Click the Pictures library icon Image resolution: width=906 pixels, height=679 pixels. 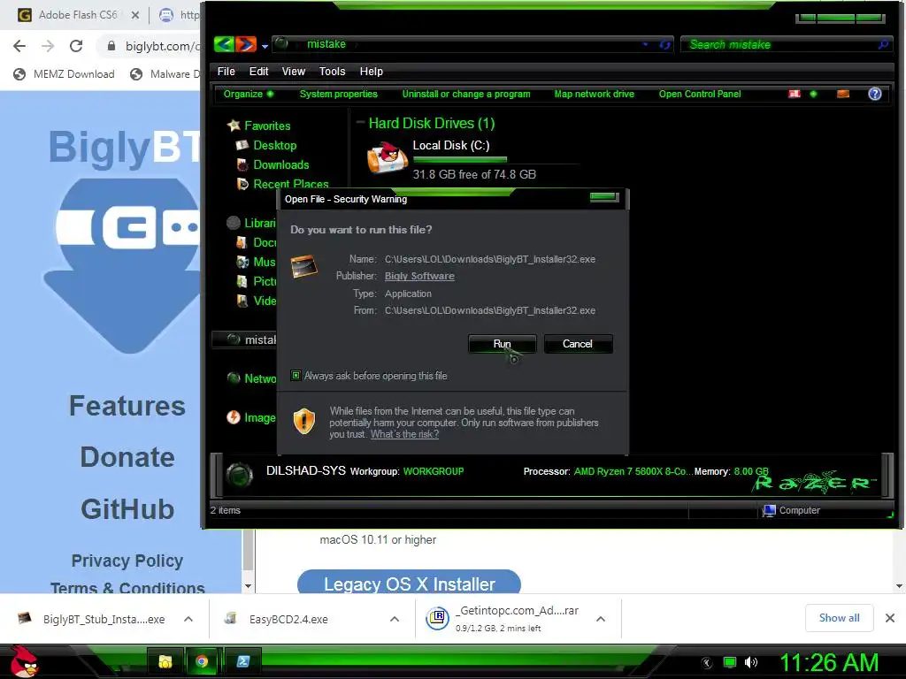click(242, 281)
